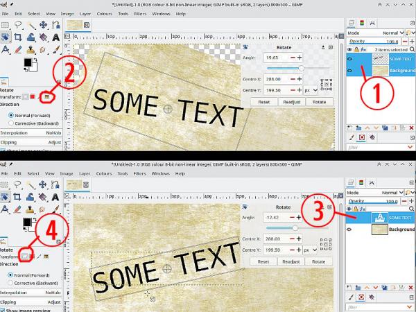Click Rotate button in the dialog showing -12.42
416x312 pixels.
pos(318,261)
